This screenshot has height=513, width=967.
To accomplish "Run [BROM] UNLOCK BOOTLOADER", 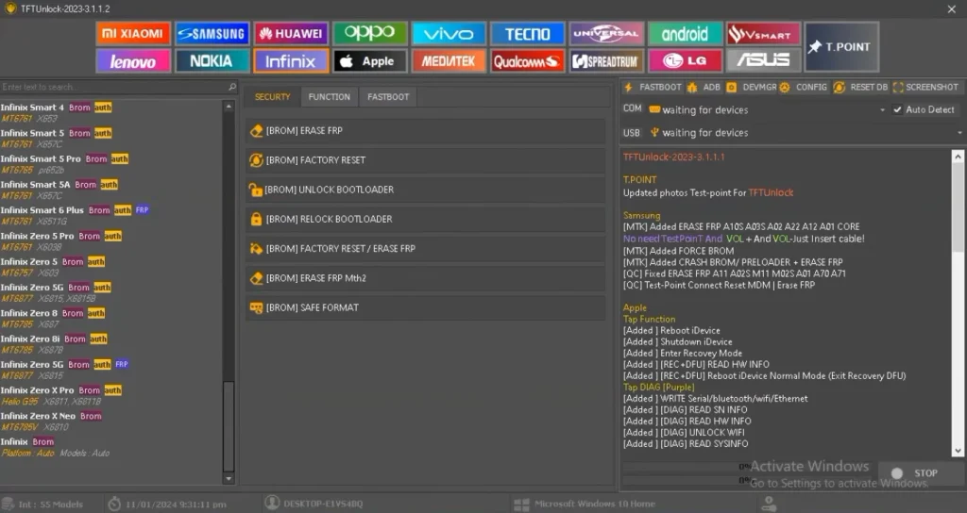I will point(425,190).
